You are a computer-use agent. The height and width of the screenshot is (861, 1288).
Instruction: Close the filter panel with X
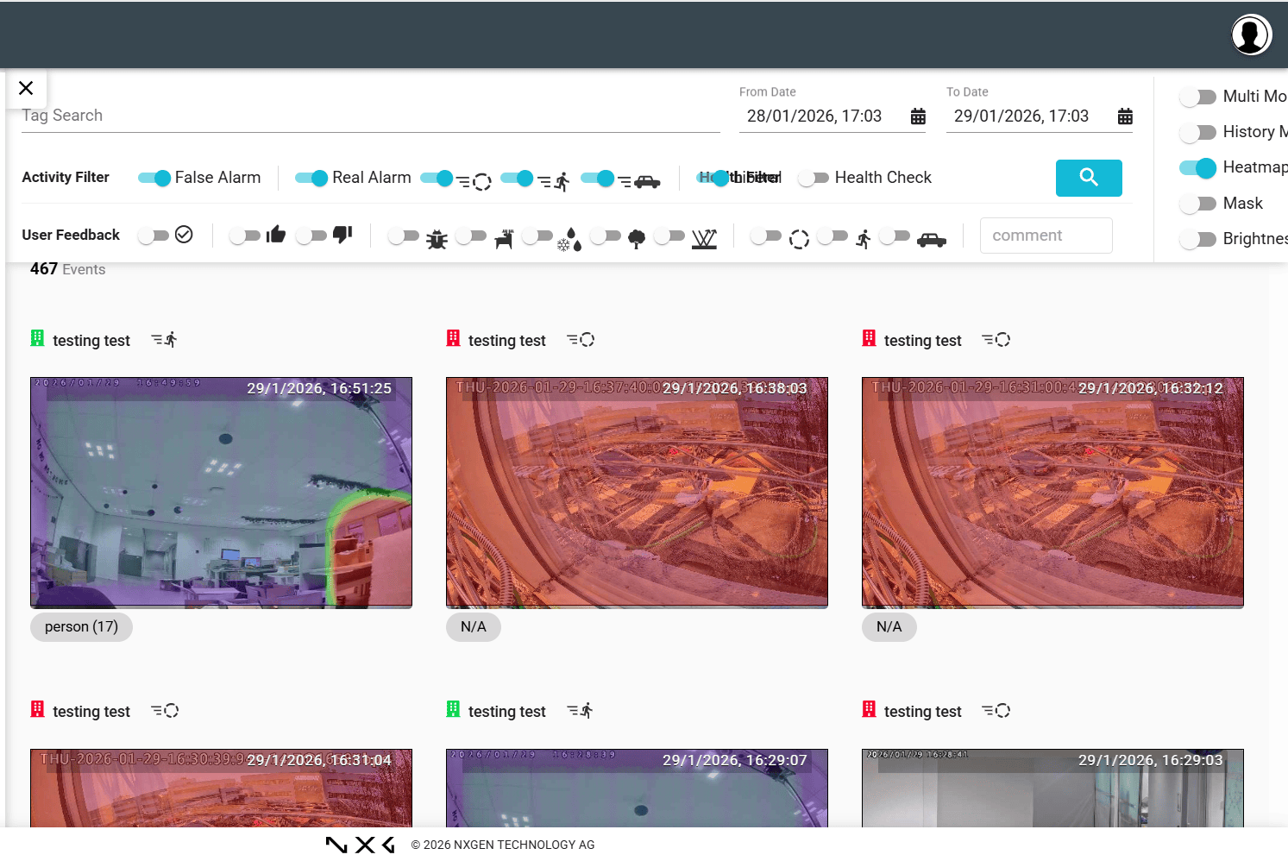point(26,88)
